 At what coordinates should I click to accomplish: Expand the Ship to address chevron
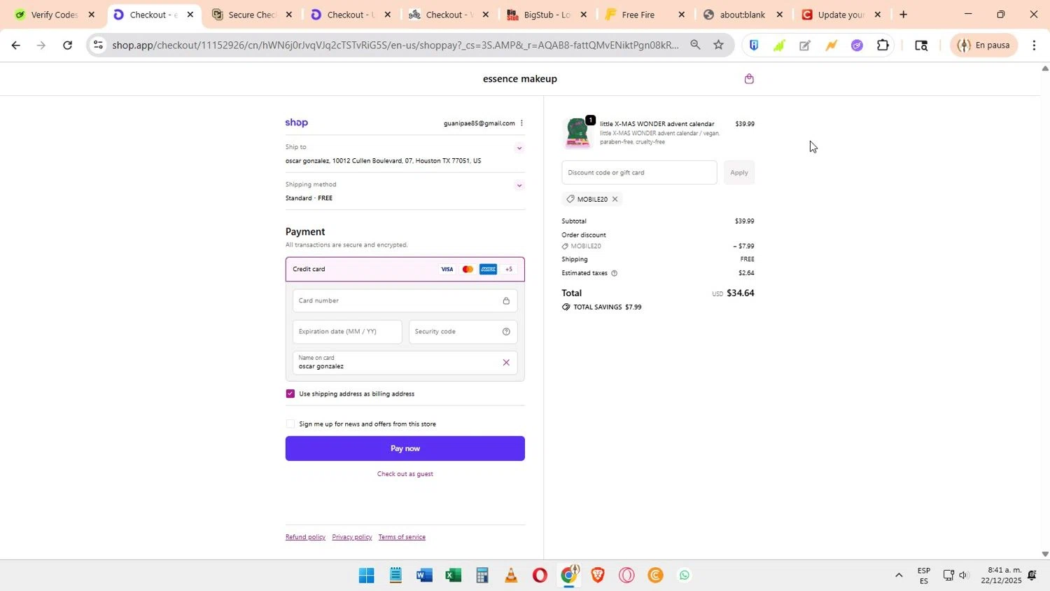(519, 148)
